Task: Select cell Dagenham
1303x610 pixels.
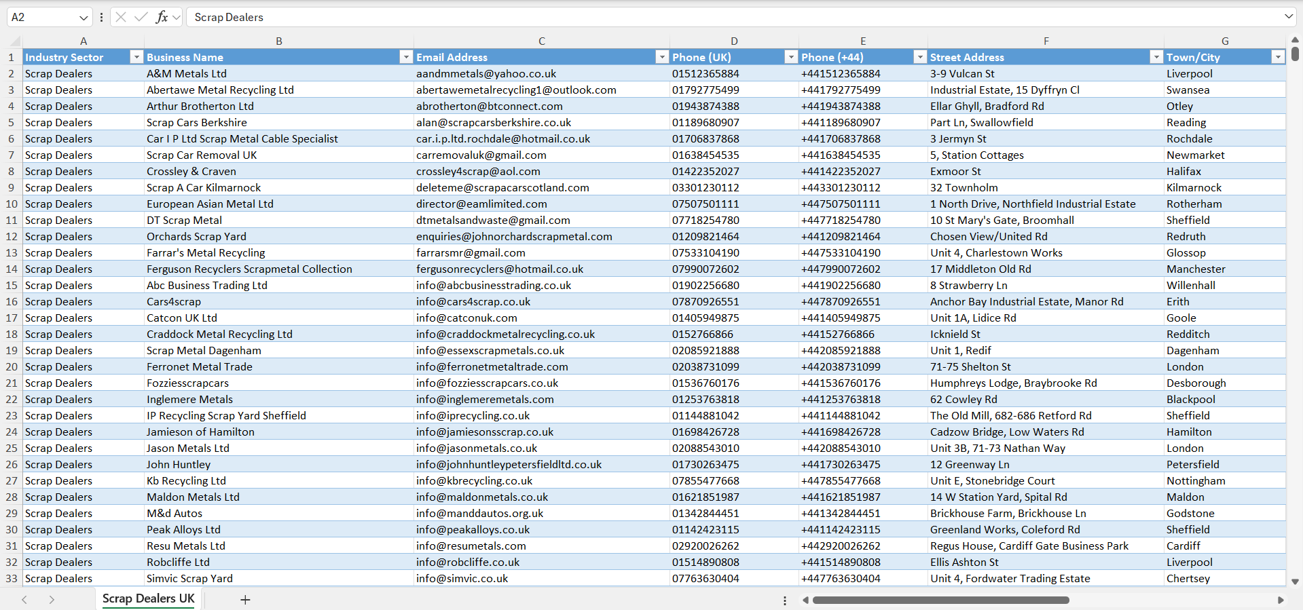Action: tap(1225, 350)
